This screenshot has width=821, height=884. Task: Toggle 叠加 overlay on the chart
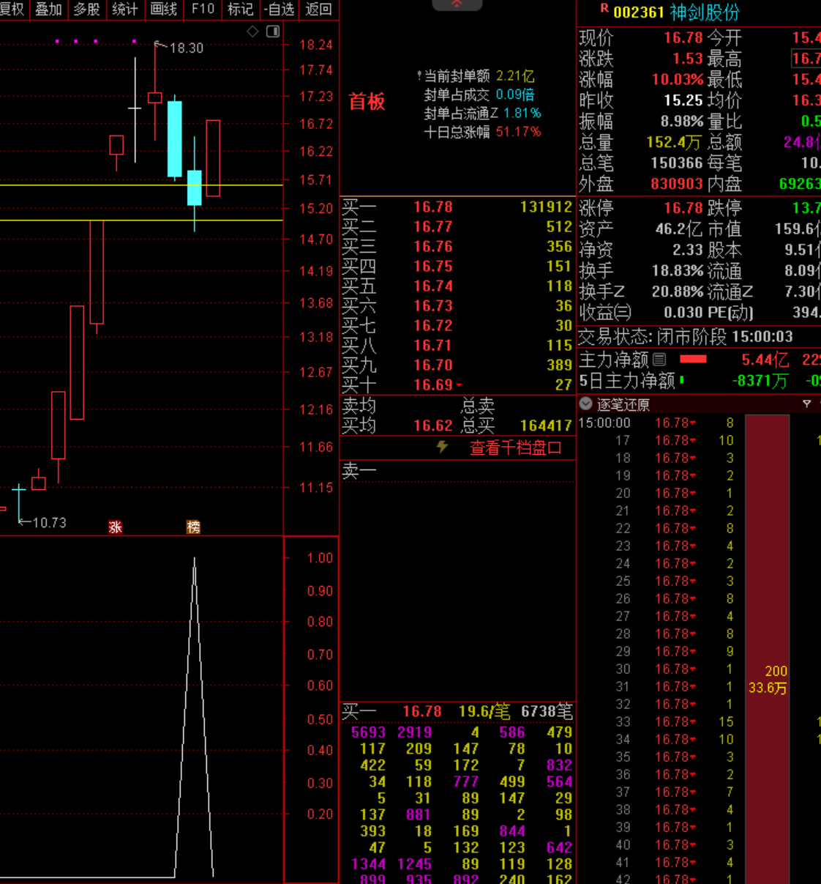click(48, 10)
